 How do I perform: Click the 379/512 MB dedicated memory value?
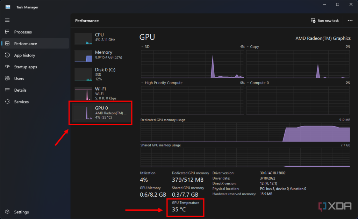click(188, 180)
